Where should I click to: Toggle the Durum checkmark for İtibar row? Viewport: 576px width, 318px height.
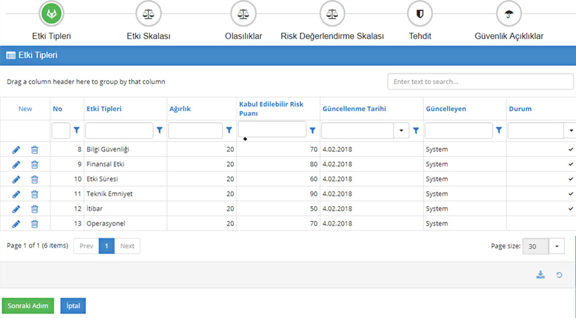(570, 209)
